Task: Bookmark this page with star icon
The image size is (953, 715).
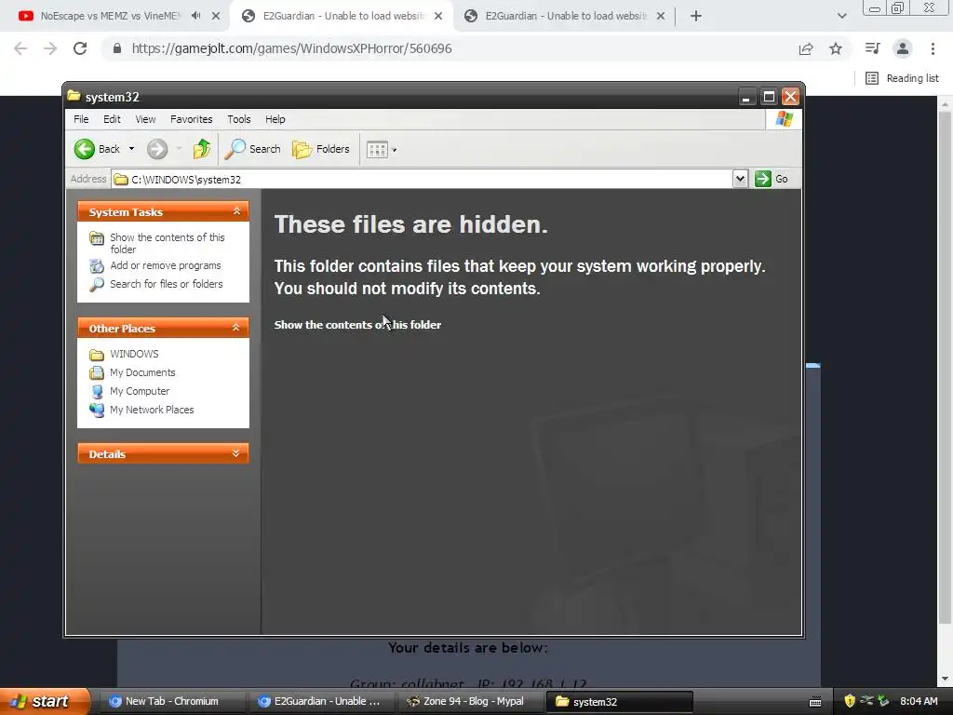Action: tap(836, 48)
